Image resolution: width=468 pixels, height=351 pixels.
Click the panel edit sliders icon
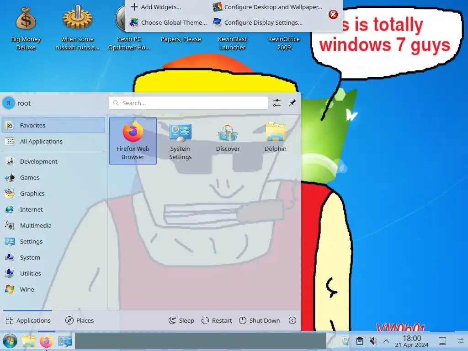461,341
